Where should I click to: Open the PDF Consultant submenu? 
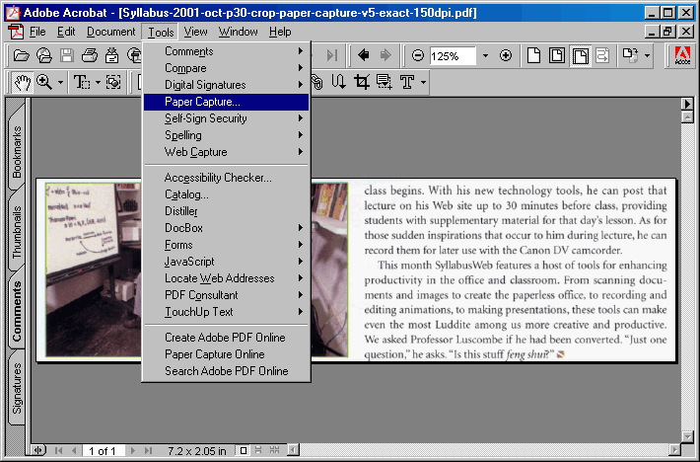coord(226,295)
